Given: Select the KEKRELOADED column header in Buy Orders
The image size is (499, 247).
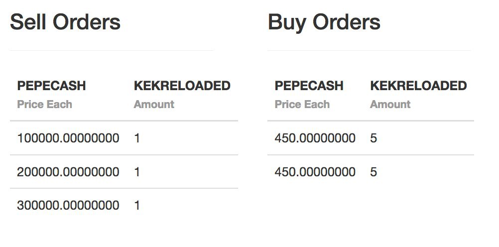Looking at the screenshot, I should click(418, 86).
